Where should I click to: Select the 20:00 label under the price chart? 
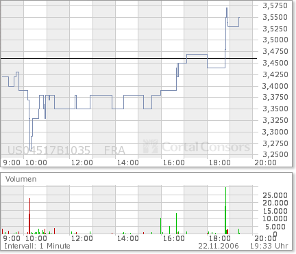265,163
